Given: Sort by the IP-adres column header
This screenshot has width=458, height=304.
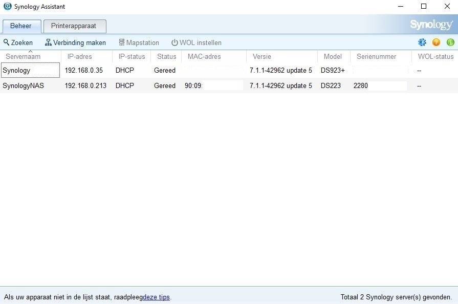Looking at the screenshot, I should [86, 56].
